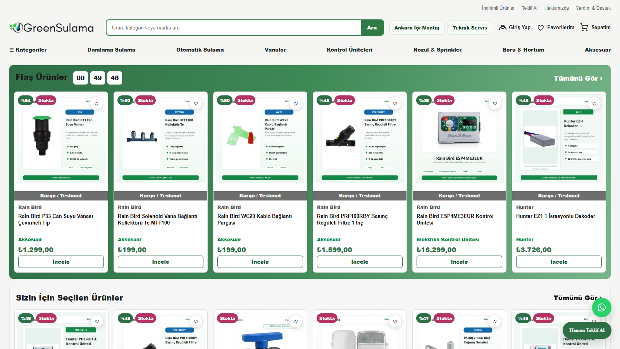The width and height of the screenshot is (620, 349).
Task: Click İncele for Rain Bird PRF100RBY filter
Action: click(360, 262)
